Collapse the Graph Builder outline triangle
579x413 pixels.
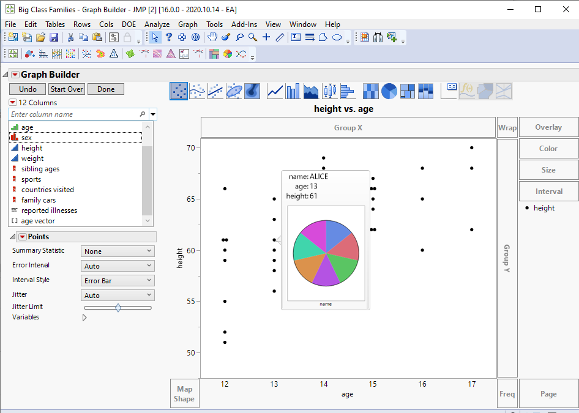click(5, 75)
